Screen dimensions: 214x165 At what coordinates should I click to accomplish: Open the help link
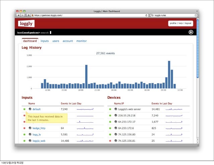tap(180, 23)
